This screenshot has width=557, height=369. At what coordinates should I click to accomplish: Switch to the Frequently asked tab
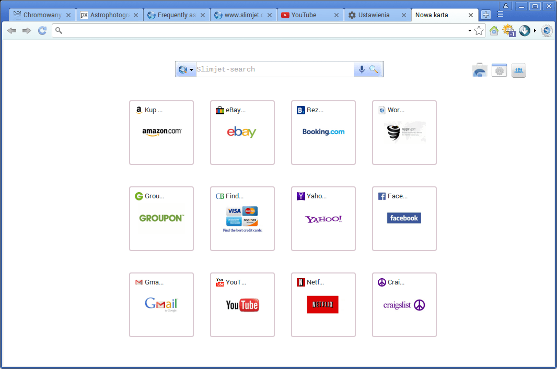pos(177,15)
